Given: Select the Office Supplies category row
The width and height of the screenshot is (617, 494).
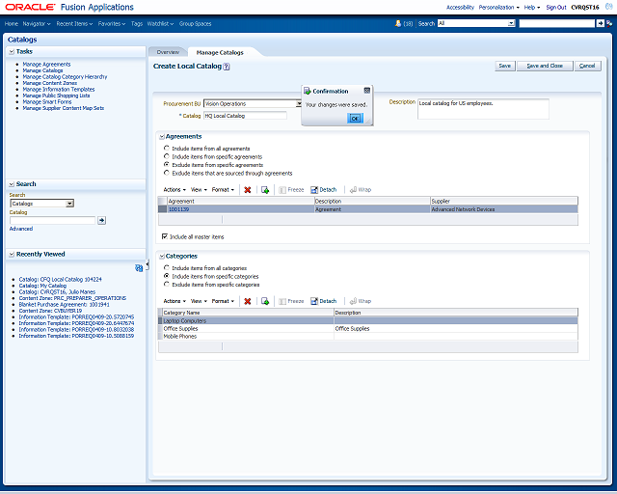Looking at the screenshot, I should (x=368, y=329).
